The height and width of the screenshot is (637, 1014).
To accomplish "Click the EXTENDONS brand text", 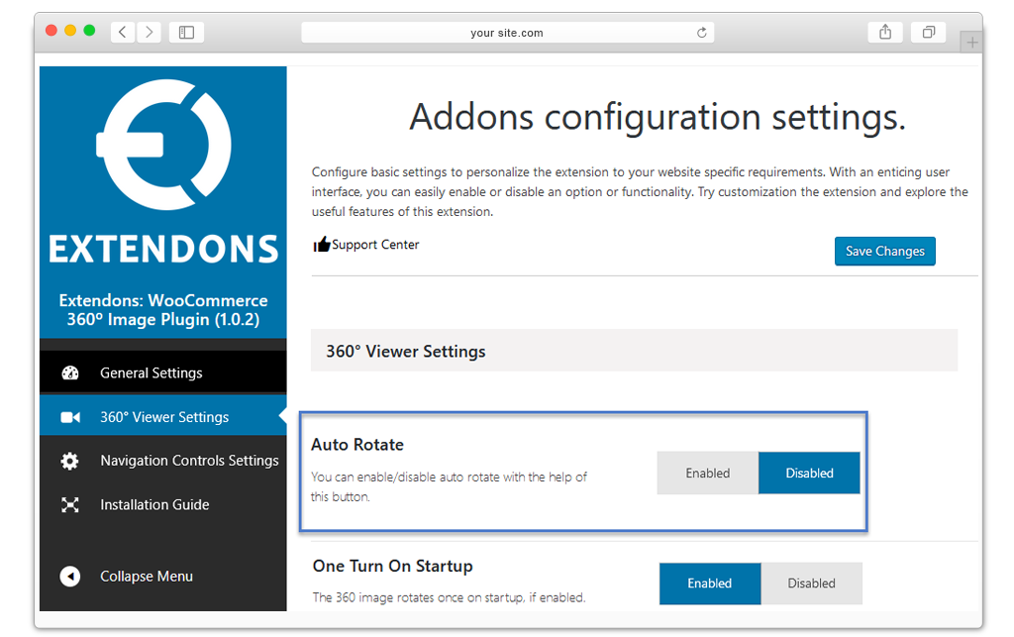I will click(163, 249).
